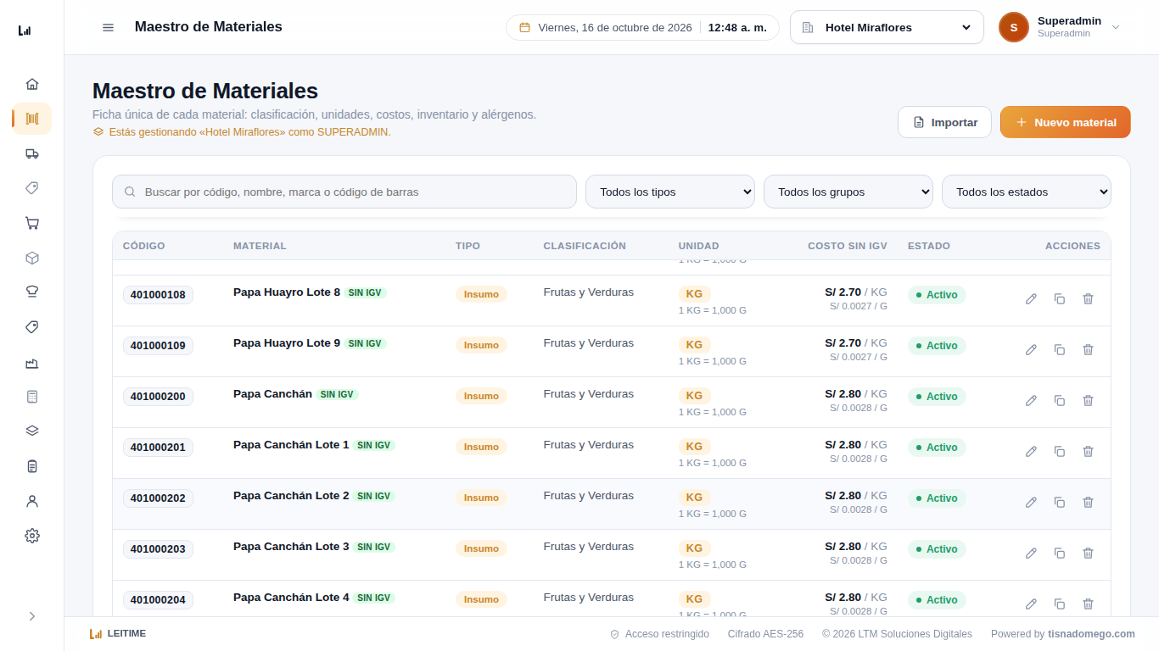Click the Papa Canchán Lote 3 name
Image resolution: width=1159 pixels, height=651 pixels.
291,546
